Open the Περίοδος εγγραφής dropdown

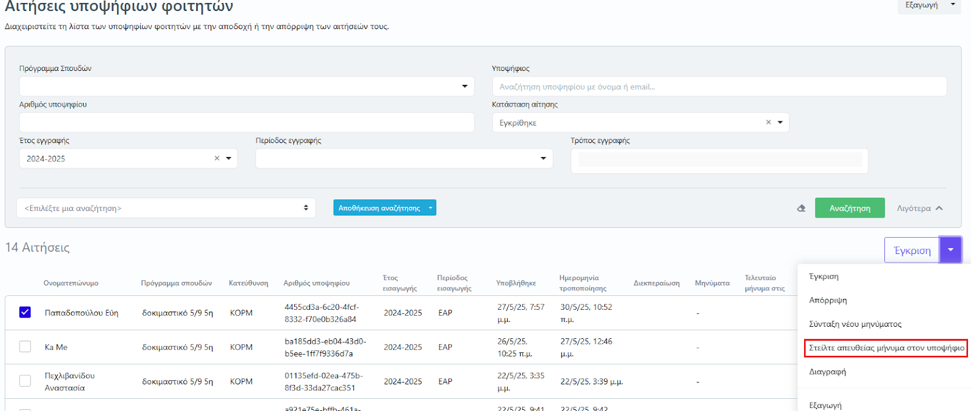click(404, 158)
